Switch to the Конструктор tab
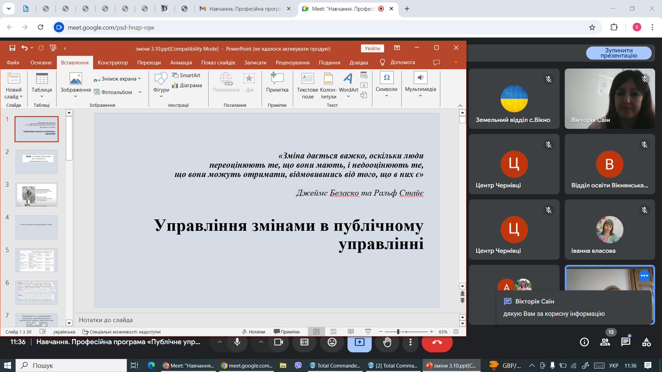This screenshot has width=662, height=372. click(x=113, y=62)
